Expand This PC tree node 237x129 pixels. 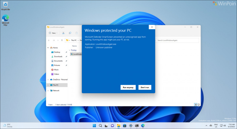48,85
